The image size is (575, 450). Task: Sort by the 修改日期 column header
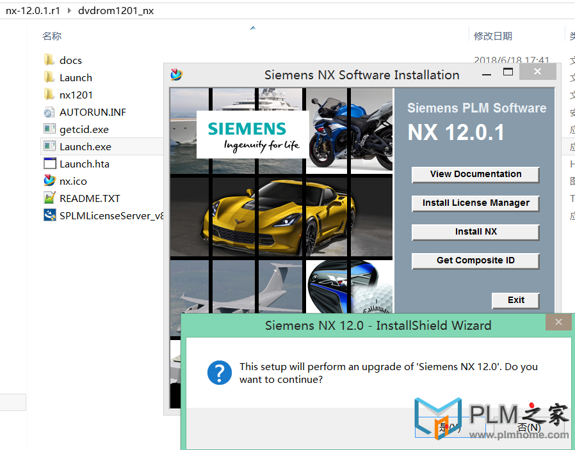pyautogui.click(x=493, y=36)
